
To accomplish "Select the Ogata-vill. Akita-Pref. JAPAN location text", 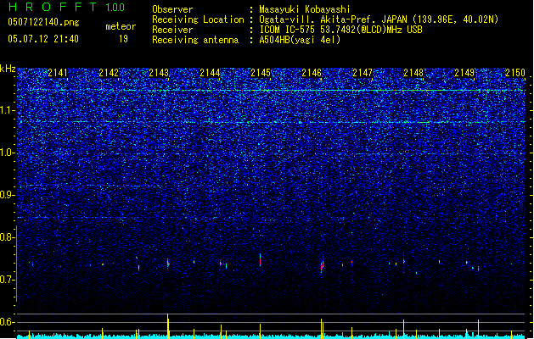I will pyautogui.click(x=379, y=19).
